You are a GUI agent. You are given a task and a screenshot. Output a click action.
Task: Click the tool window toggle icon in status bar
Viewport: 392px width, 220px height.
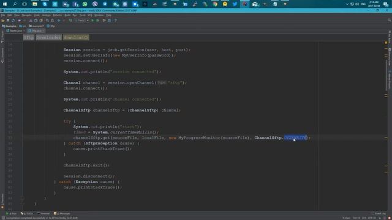click(3, 218)
